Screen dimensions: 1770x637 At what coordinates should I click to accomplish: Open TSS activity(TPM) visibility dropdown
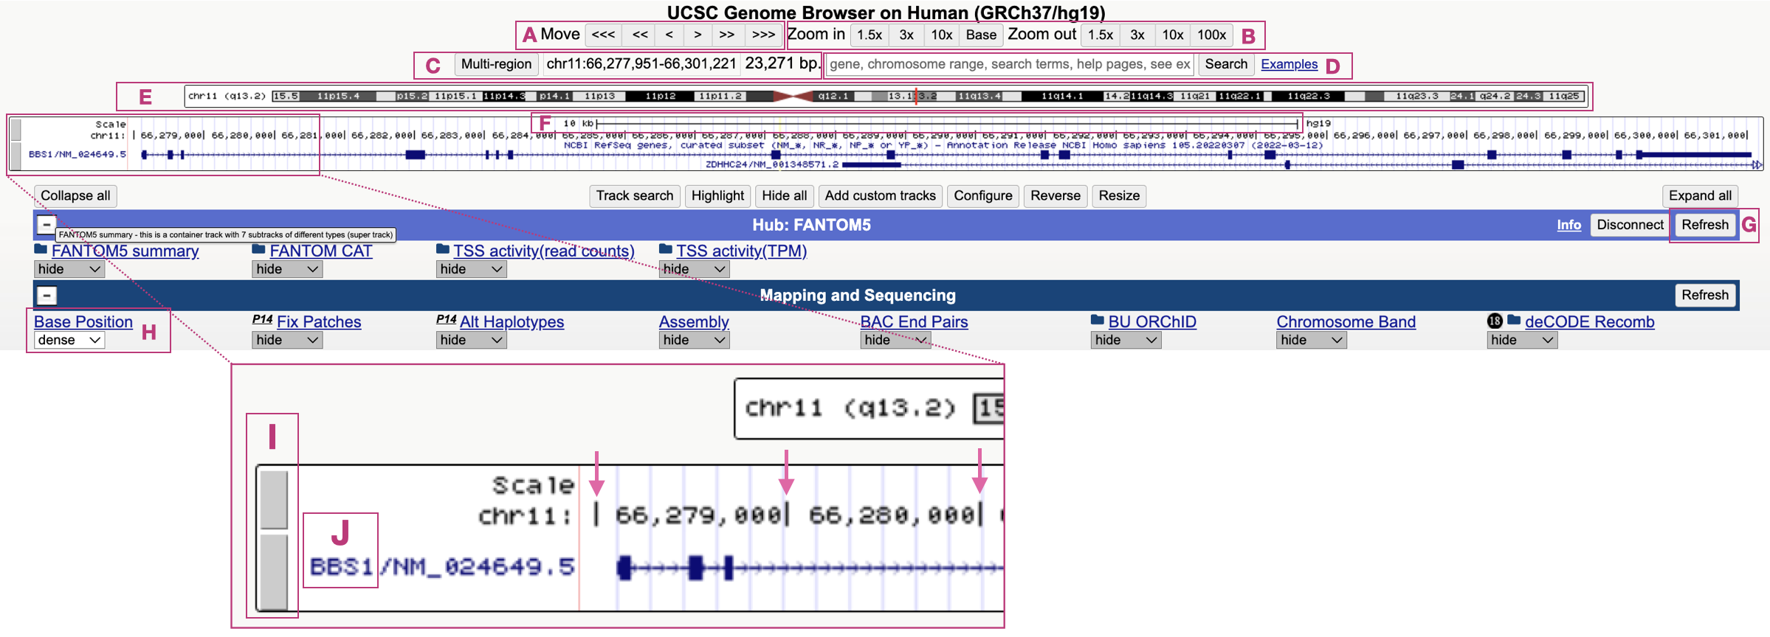(694, 269)
